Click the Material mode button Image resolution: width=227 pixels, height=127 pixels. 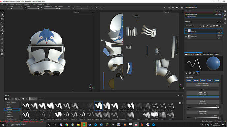(x=203, y=85)
